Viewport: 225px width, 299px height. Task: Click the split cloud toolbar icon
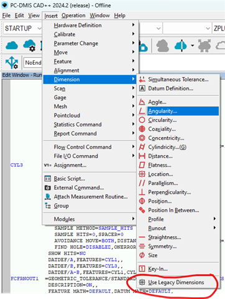pos(181,45)
